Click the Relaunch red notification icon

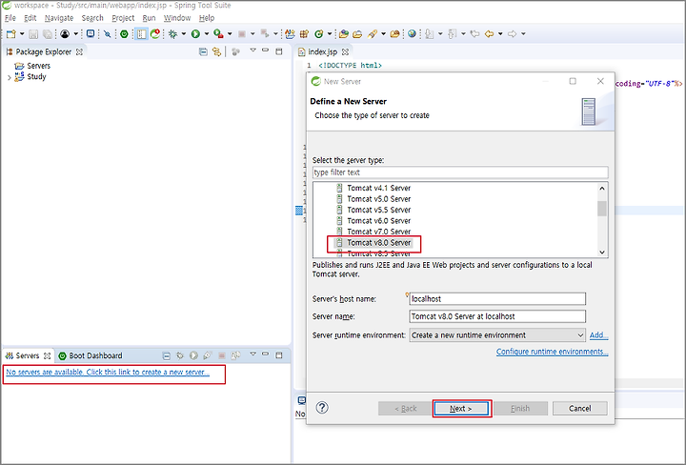click(x=155, y=33)
